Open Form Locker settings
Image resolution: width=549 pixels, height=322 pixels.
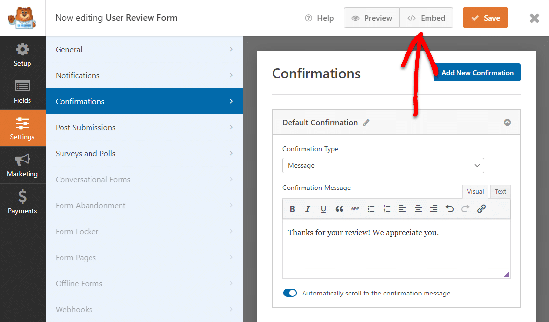[x=144, y=232]
